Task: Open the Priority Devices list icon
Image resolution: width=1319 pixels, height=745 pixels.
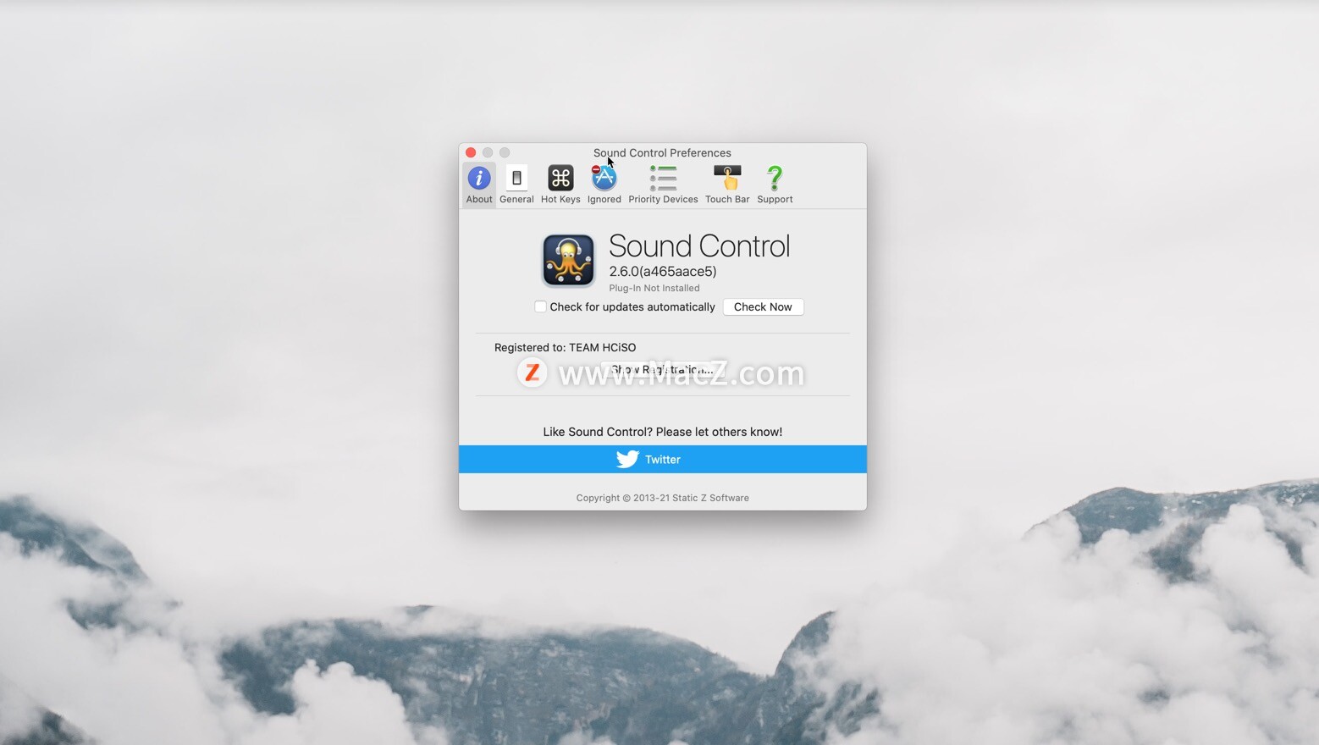Action: [x=663, y=178]
